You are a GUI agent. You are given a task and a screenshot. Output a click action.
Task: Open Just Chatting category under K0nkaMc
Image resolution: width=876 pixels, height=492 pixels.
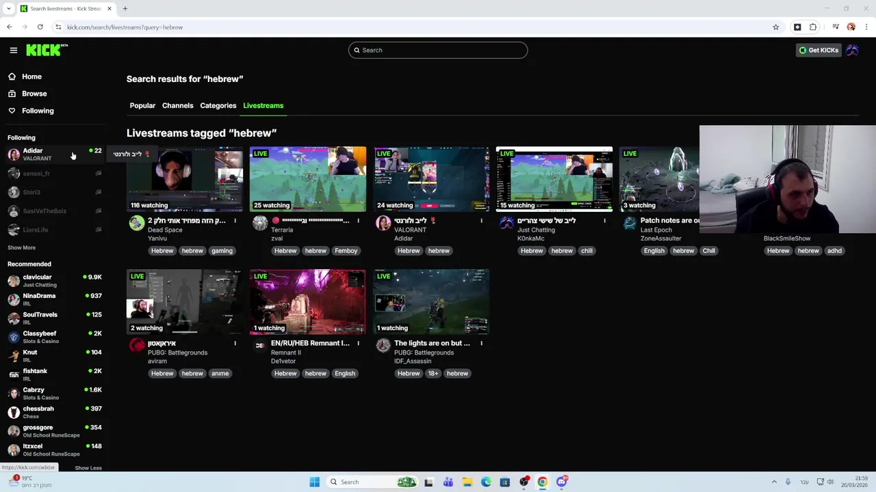tap(536, 230)
